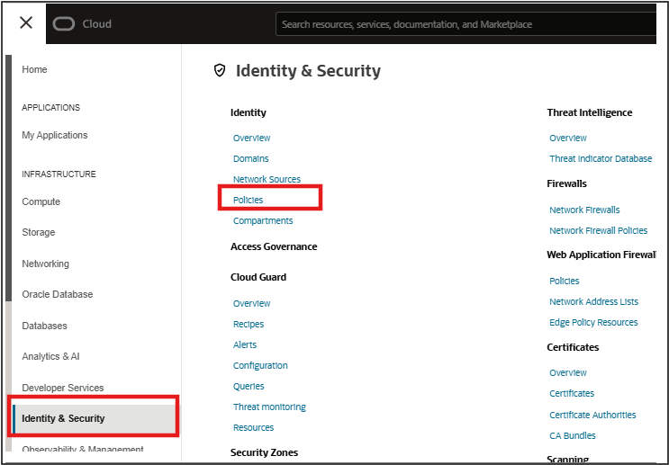Open My Applications in the sidebar
669x465 pixels.
click(x=54, y=135)
